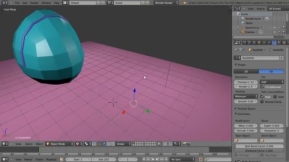
Task: Toggle Camera viewport visibility eye
Action: 275,32
